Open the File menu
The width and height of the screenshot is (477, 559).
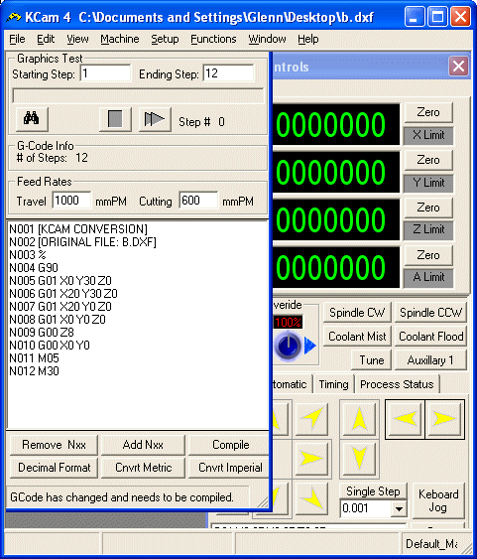click(17, 39)
